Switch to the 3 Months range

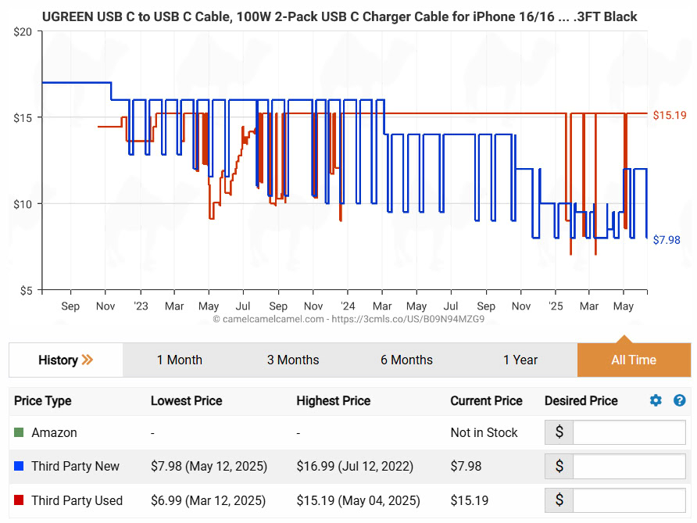tap(293, 360)
